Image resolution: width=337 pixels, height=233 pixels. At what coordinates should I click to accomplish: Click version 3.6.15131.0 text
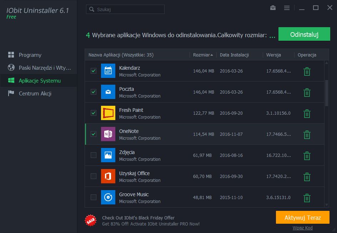[278, 198]
